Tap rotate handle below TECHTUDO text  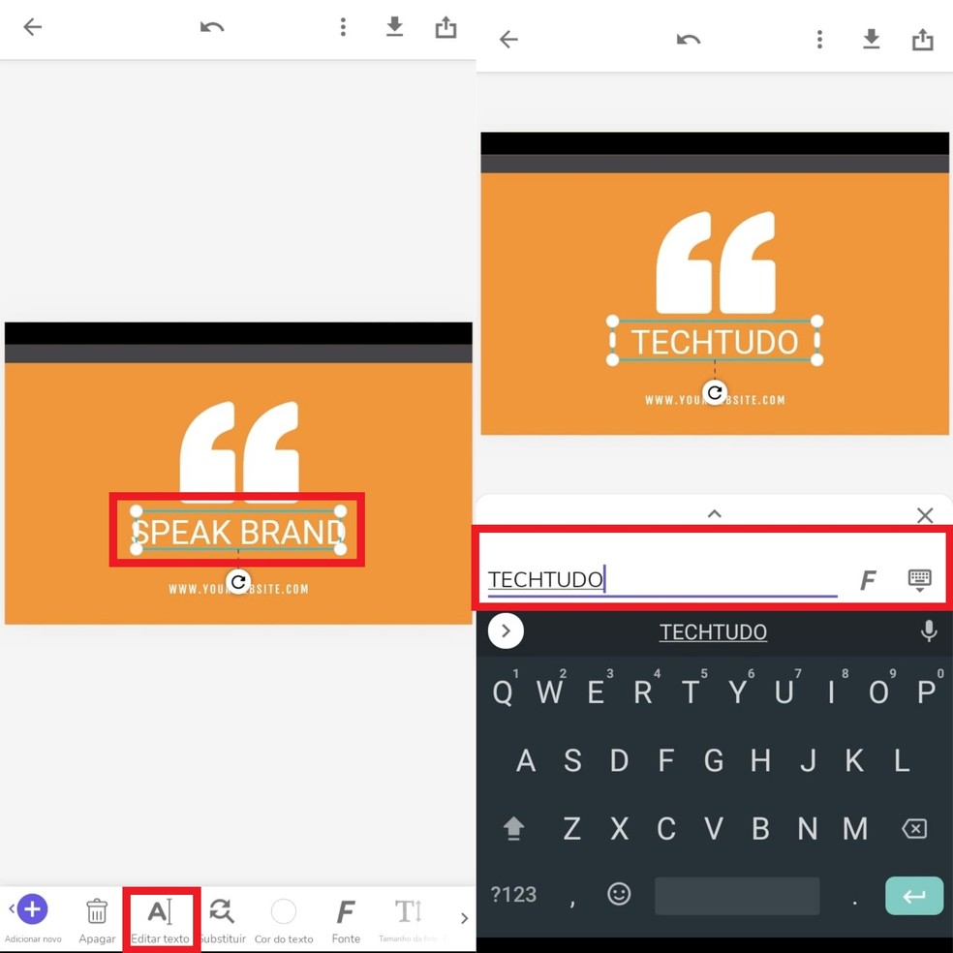pyautogui.click(x=715, y=392)
